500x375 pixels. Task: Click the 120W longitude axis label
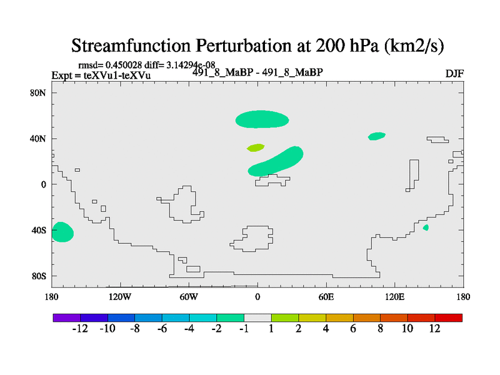[x=120, y=296]
